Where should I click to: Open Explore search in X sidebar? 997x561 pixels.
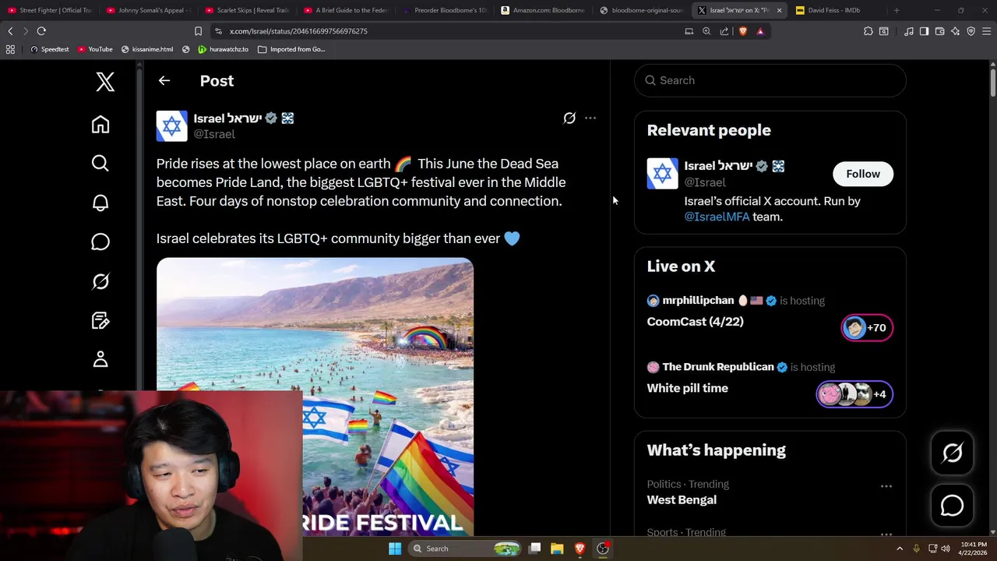click(x=100, y=163)
